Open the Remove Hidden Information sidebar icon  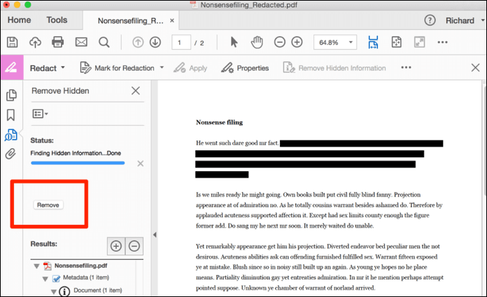pyautogui.click(x=11, y=135)
